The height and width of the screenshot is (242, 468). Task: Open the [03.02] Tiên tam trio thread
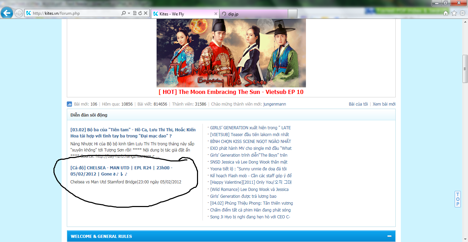point(133,133)
